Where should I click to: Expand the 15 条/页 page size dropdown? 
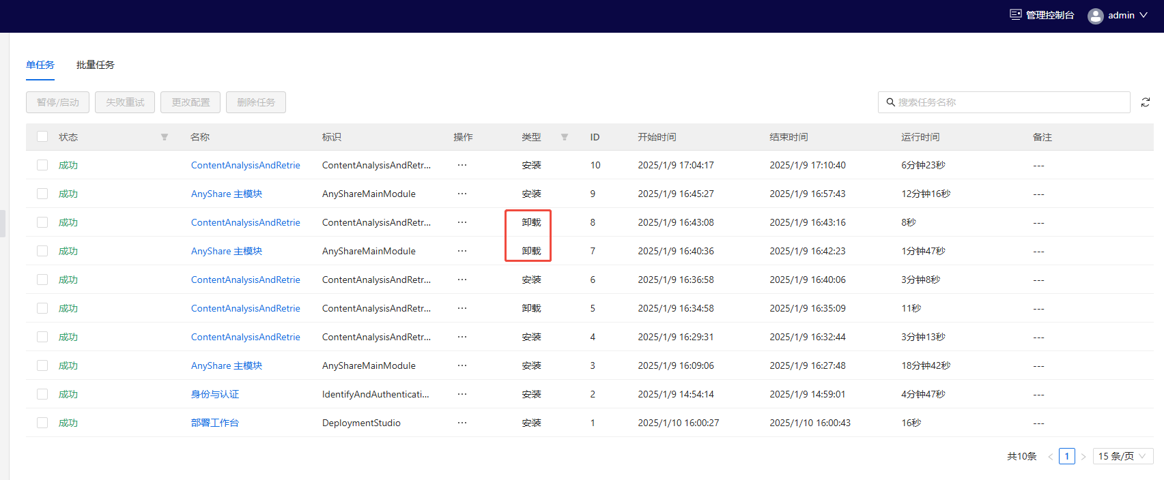click(1122, 456)
